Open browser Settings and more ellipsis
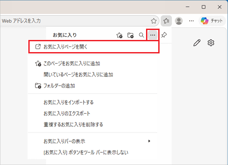Screen dimensions: 228x165 pyautogui.click(x=191, y=21)
